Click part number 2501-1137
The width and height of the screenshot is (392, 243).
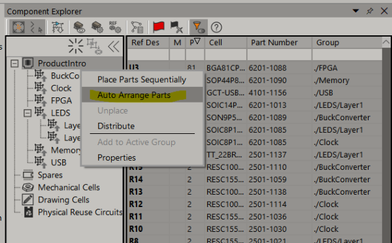pos(267,155)
